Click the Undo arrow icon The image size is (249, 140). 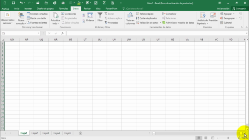pos(21,3)
